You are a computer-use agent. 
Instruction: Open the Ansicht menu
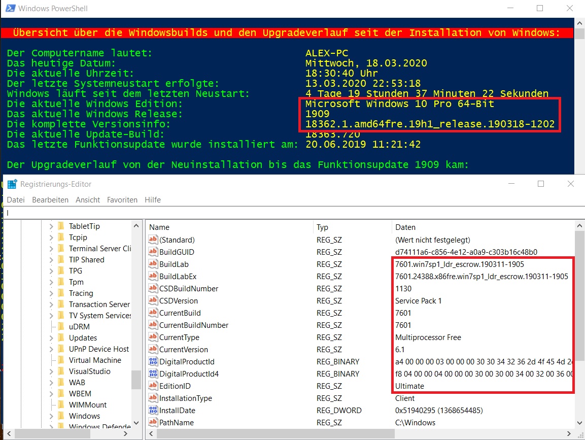88,199
